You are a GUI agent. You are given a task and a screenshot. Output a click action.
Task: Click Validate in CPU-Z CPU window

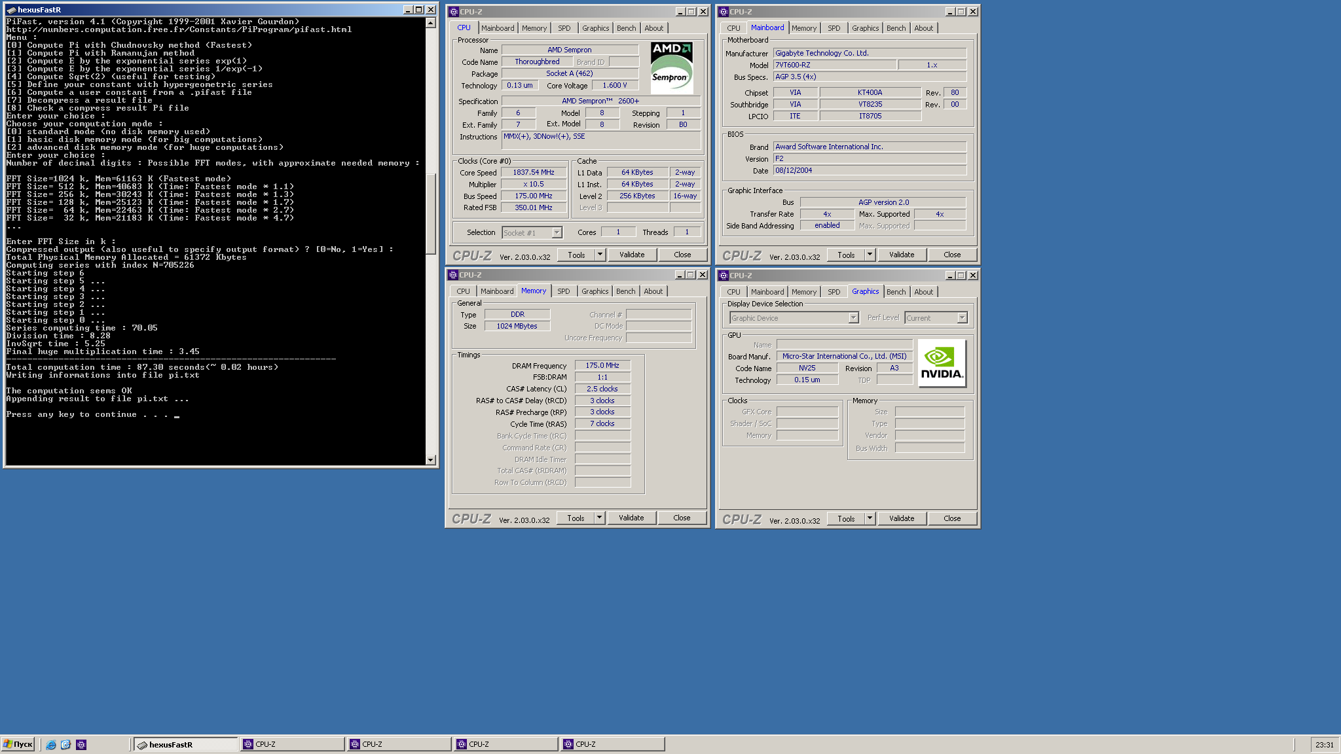[x=632, y=255]
